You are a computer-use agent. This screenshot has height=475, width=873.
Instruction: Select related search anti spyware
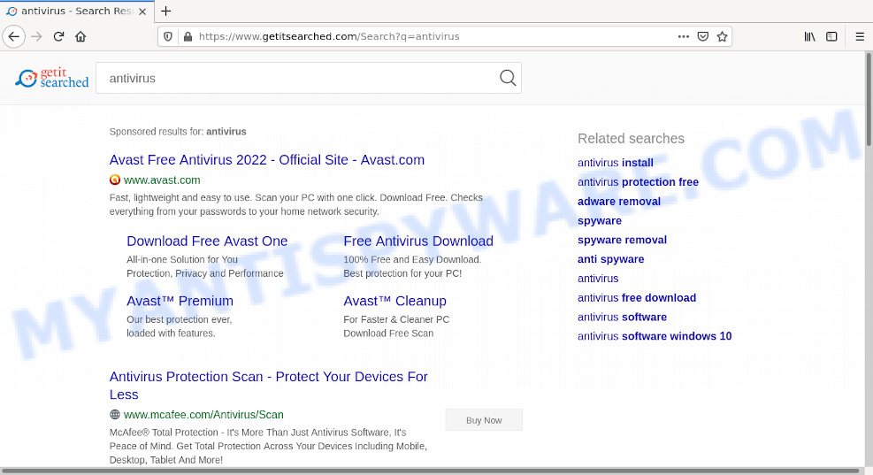[611, 259]
